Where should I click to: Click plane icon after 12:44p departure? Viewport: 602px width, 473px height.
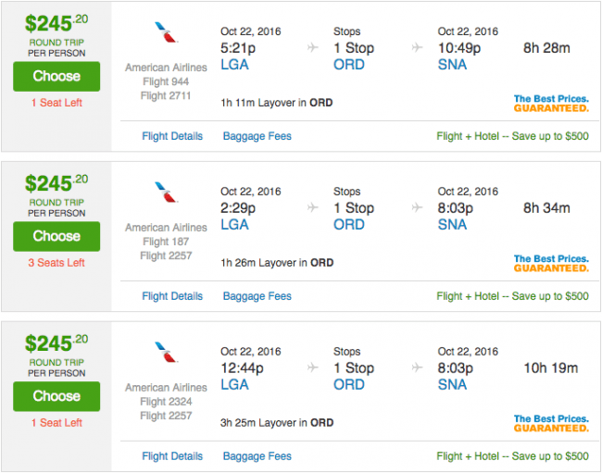313,367
